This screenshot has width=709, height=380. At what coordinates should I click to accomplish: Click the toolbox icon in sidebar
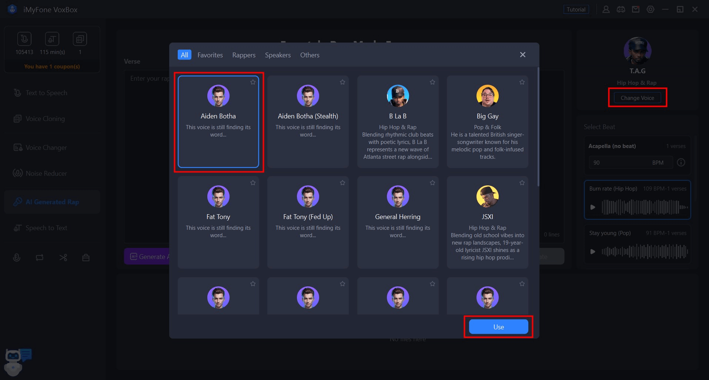[86, 258]
